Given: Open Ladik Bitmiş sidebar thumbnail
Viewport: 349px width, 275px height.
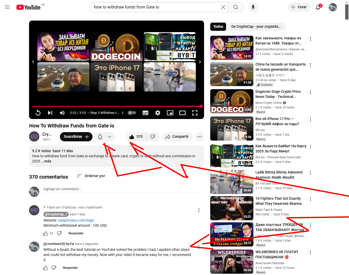Looking at the screenshot, I should coord(232,182).
